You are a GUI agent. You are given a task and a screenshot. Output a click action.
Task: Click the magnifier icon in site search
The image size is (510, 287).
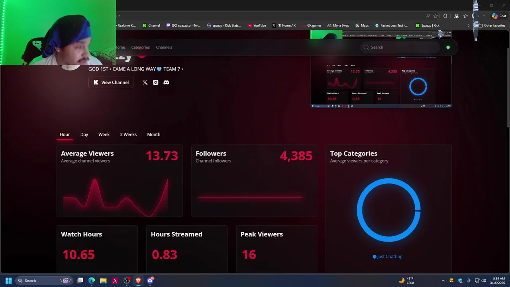pos(366,47)
